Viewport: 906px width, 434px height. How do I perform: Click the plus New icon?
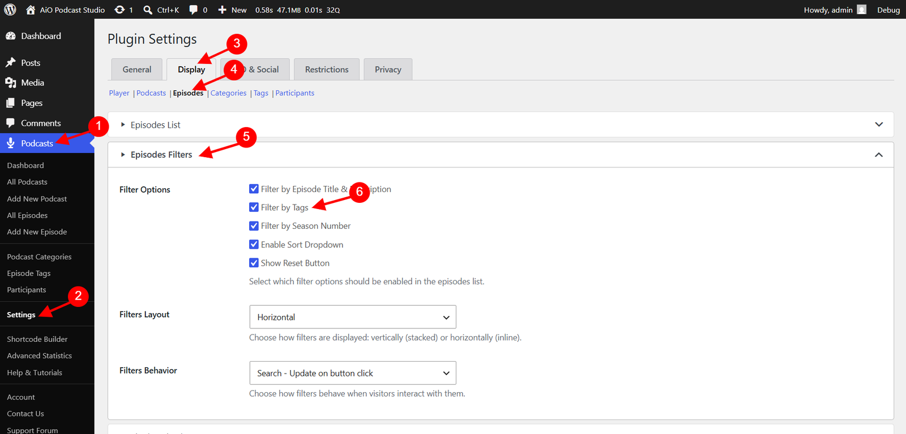222,10
